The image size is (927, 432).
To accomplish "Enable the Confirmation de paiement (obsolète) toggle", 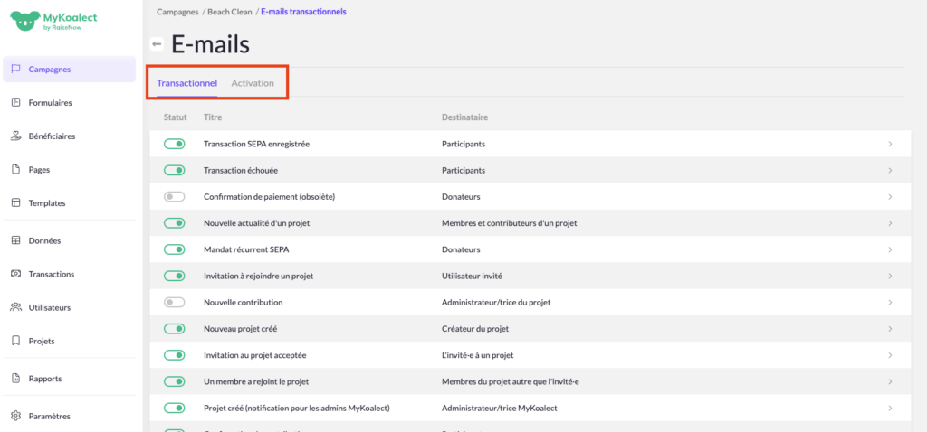I will click(x=174, y=197).
